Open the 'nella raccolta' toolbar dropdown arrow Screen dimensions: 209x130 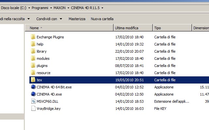pos(28,19)
